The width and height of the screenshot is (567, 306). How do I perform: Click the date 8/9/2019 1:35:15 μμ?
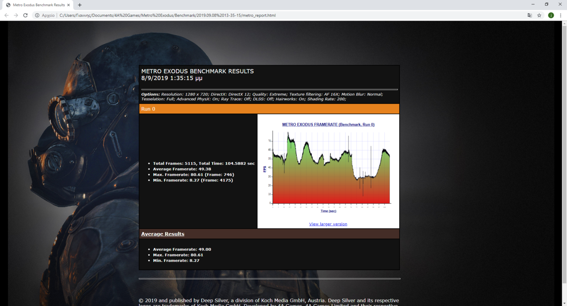click(x=172, y=78)
